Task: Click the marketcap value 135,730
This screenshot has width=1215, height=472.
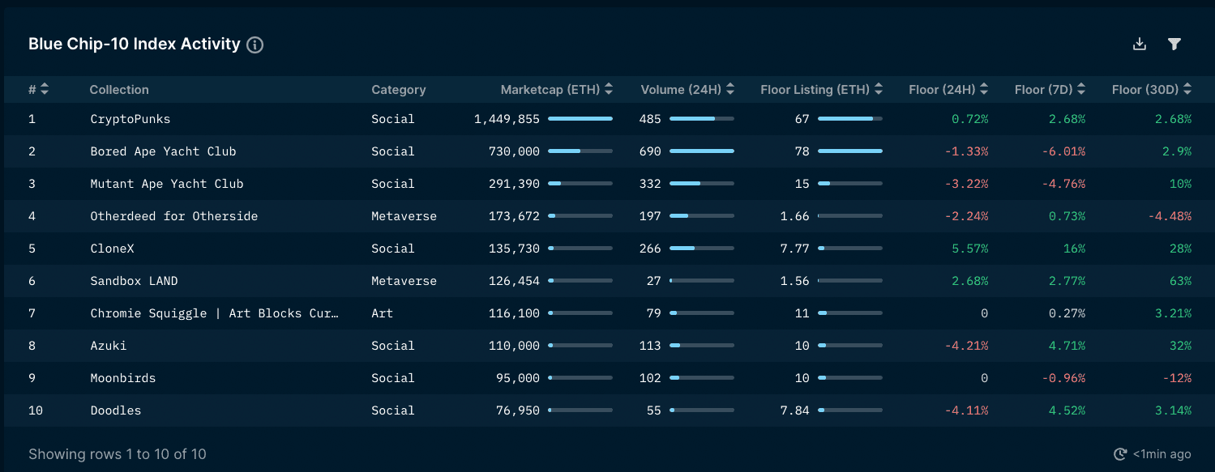Action: coord(514,249)
